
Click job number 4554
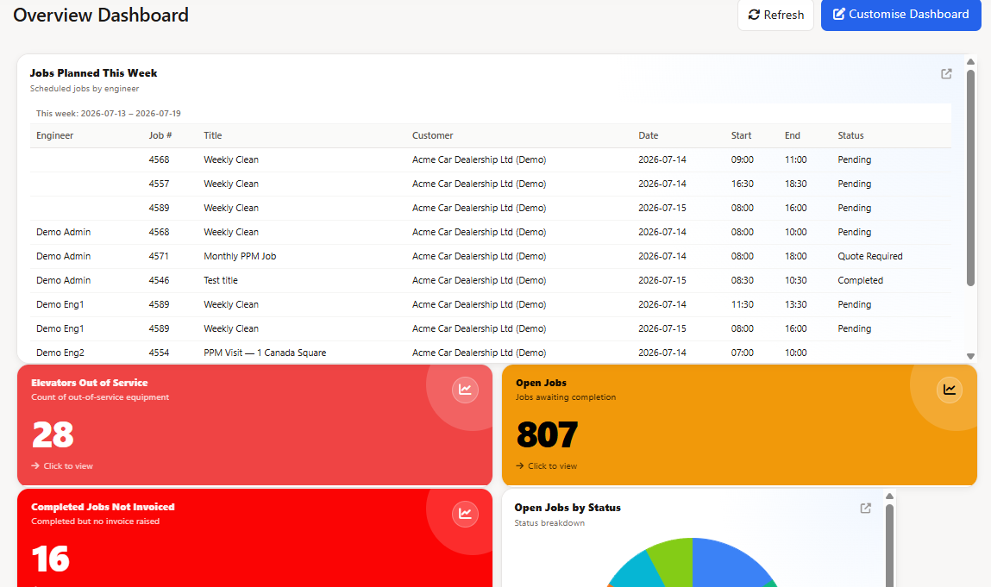coord(159,353)
